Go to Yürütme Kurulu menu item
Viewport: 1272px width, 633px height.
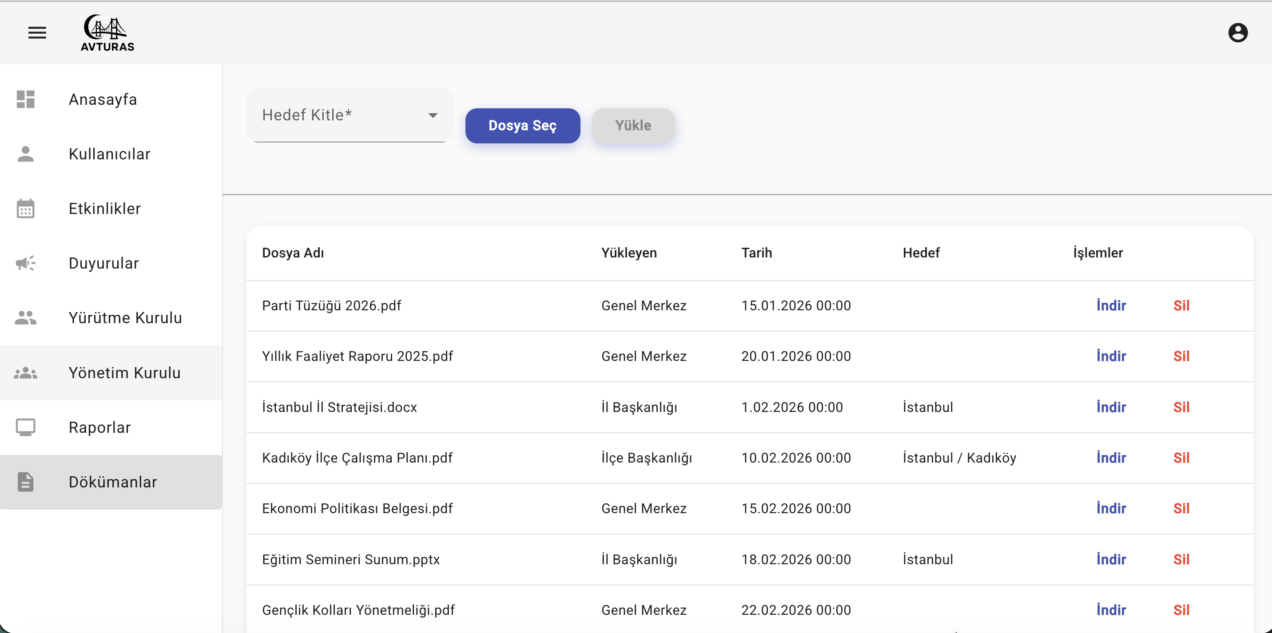[x=125, y=318]
